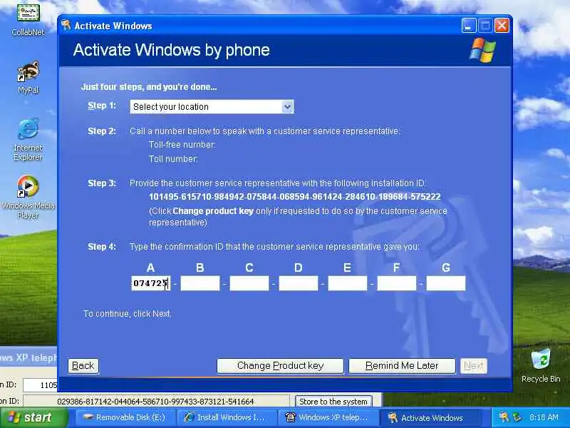Switch to Windows XP telep... taskbar item
Image resolution: width=570 pixels, height=428 pixels.
coord(329,417)
